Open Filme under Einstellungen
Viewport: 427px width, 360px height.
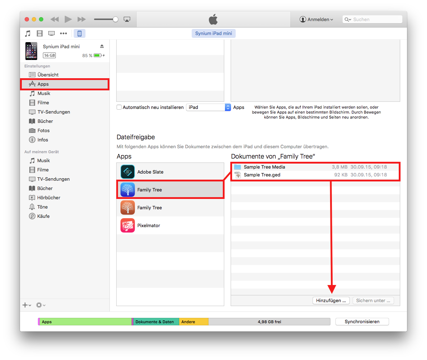[65, 103]
